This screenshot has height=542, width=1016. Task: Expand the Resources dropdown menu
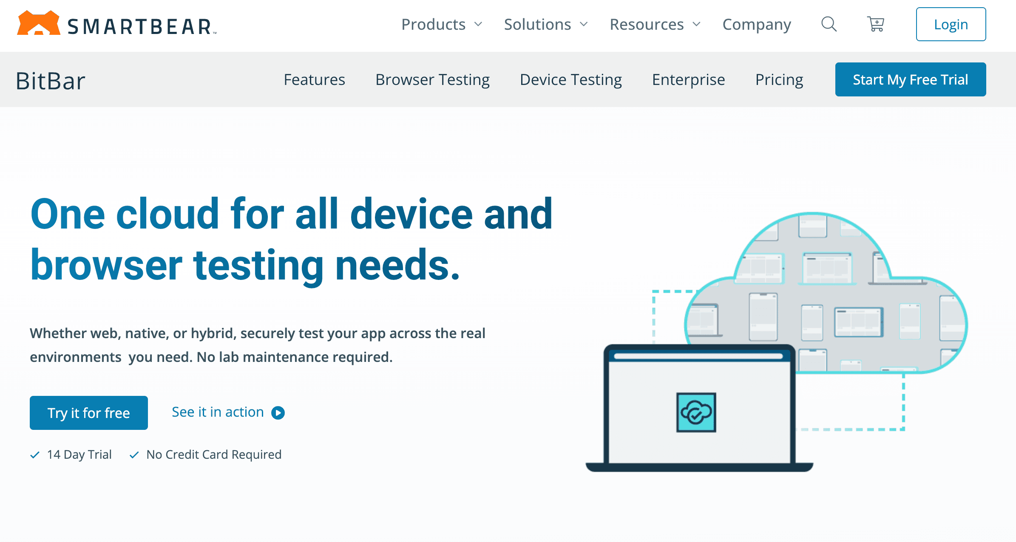click(x=655, y=25)
